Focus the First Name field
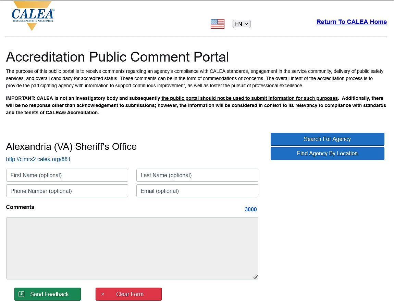 [x=67, y=175]
